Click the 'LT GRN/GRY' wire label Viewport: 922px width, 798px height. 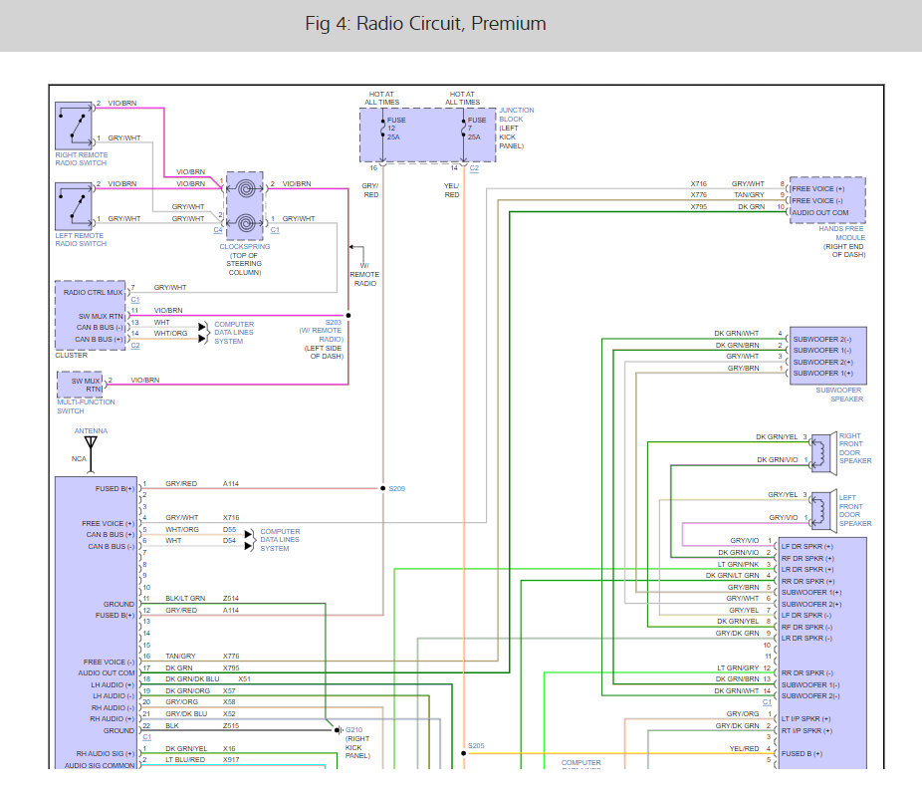tap(738, 667)
